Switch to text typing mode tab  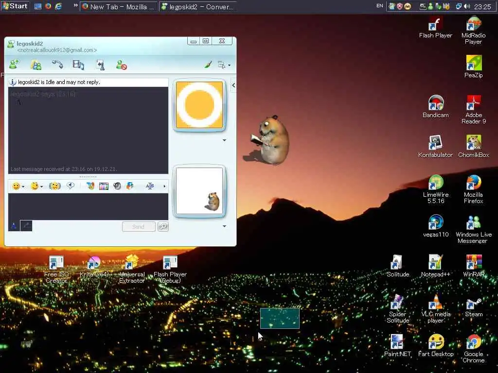coord(14,226)
